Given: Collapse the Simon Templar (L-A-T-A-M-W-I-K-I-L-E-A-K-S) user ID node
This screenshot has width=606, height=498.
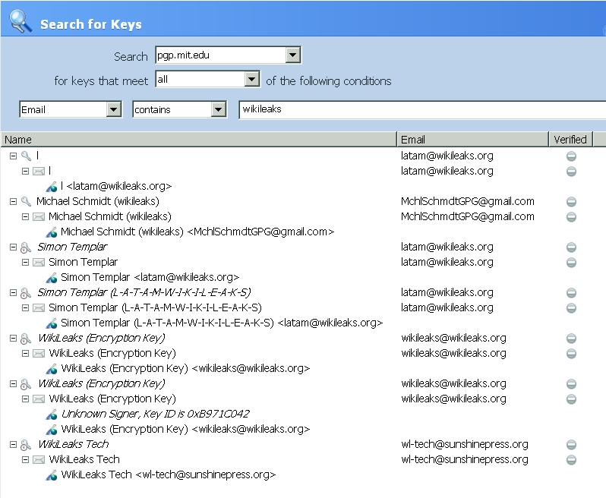Looking at the screenshot, I should tap(26, 308).
